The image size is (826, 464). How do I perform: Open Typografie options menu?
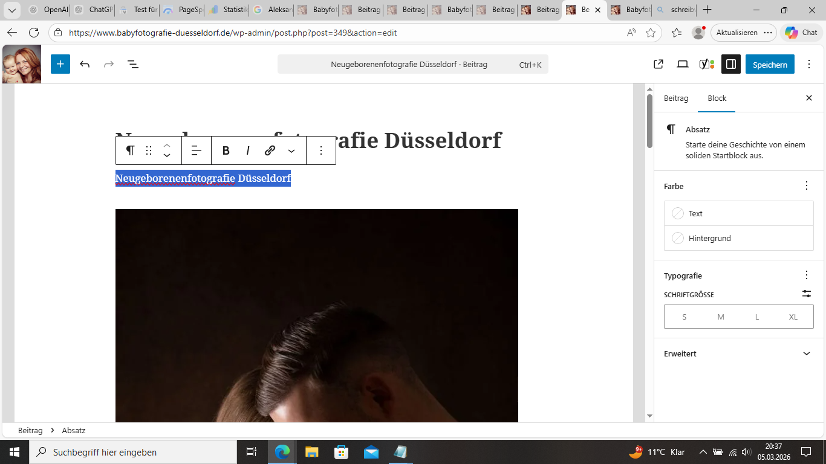(x=806, y=275)
